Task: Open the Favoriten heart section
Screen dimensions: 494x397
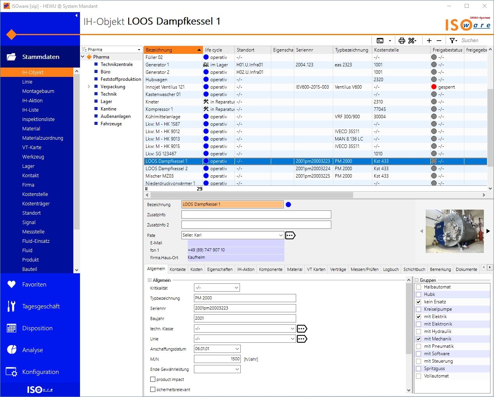Action: pyautogui.click(x=34, y=285)
